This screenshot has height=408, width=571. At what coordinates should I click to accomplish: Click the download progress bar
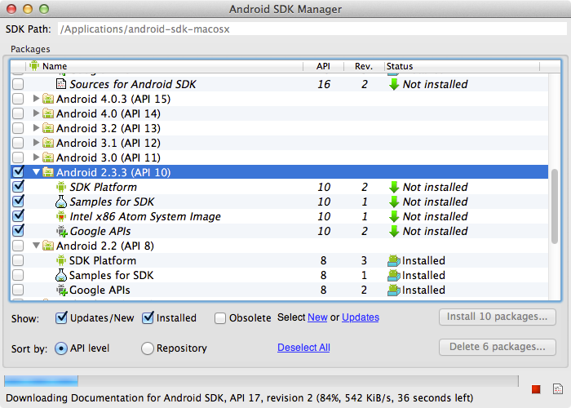point(261,381)
